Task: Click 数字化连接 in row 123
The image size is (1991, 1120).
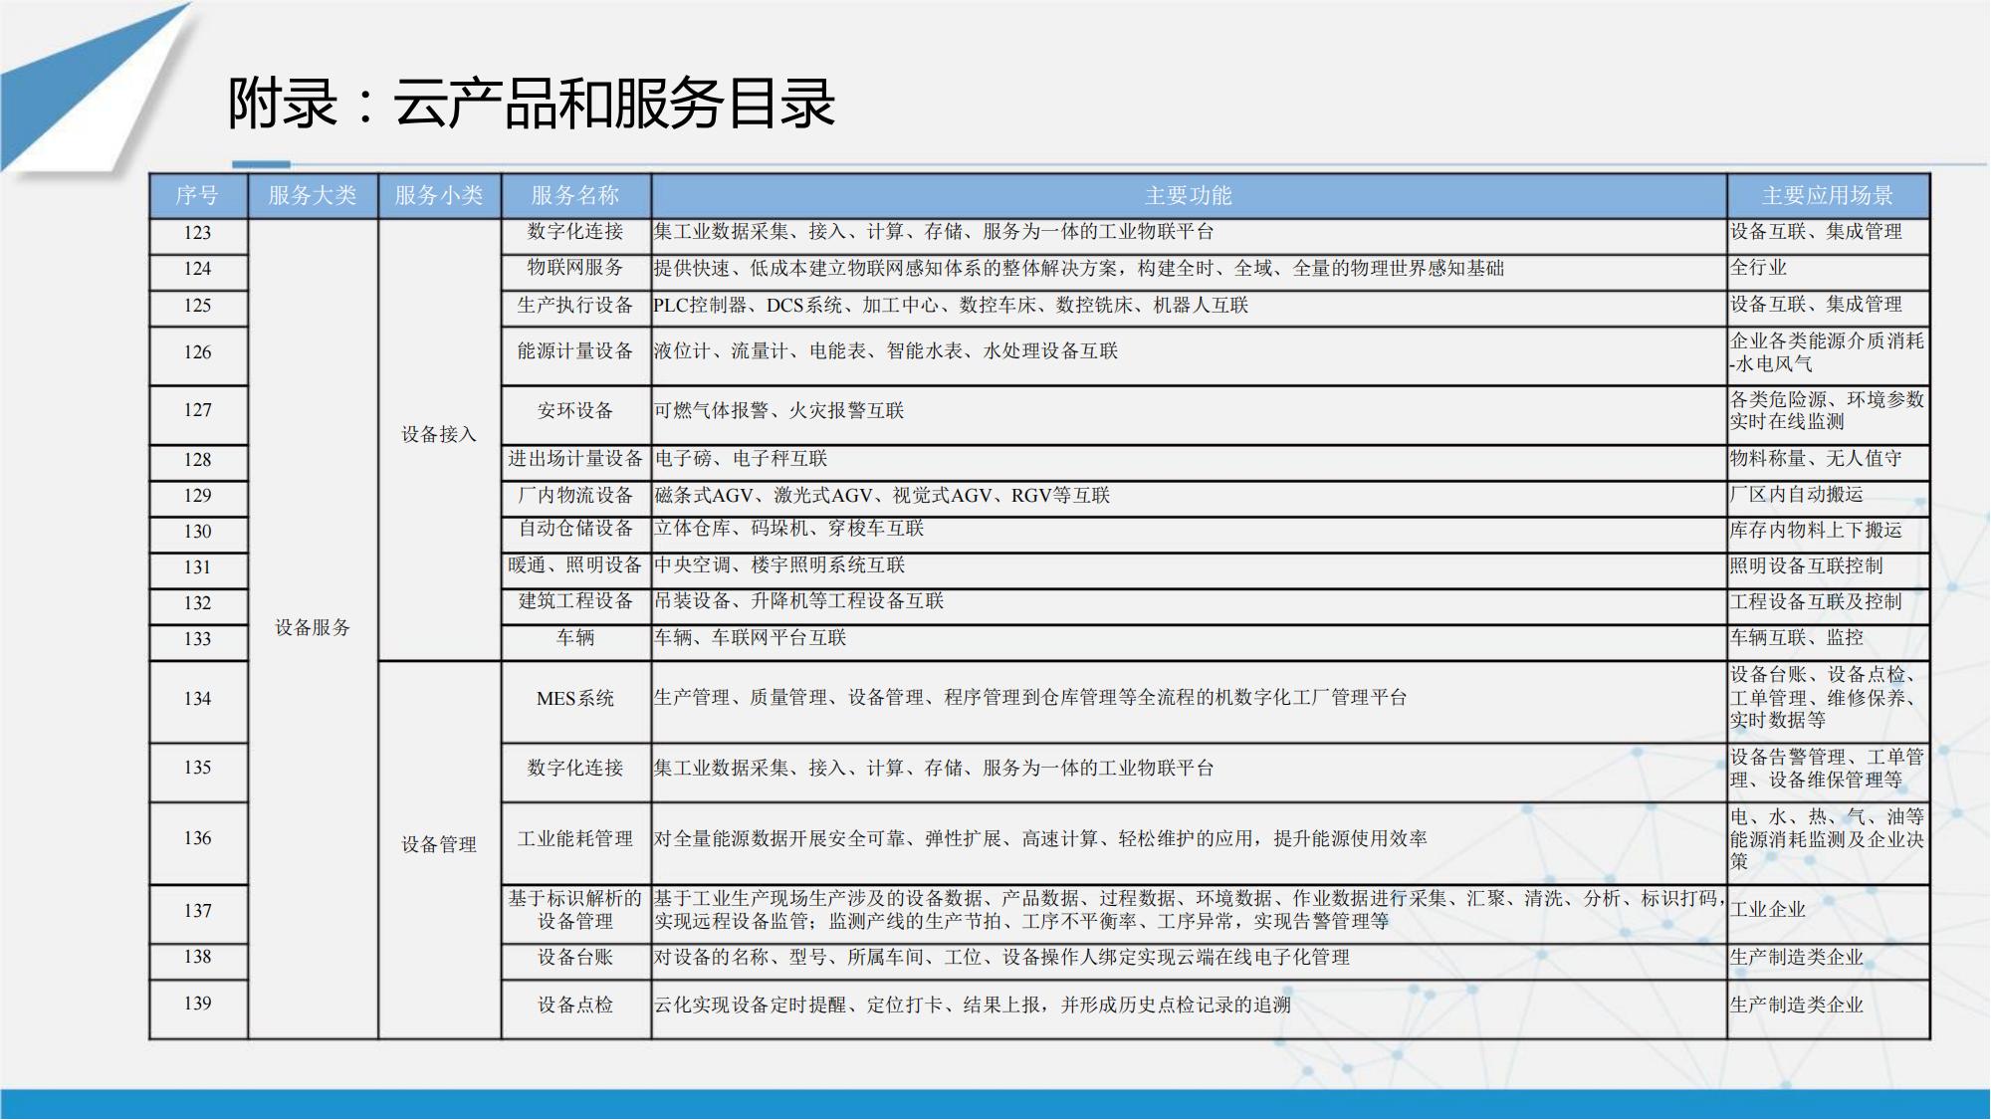Action: 575,232
